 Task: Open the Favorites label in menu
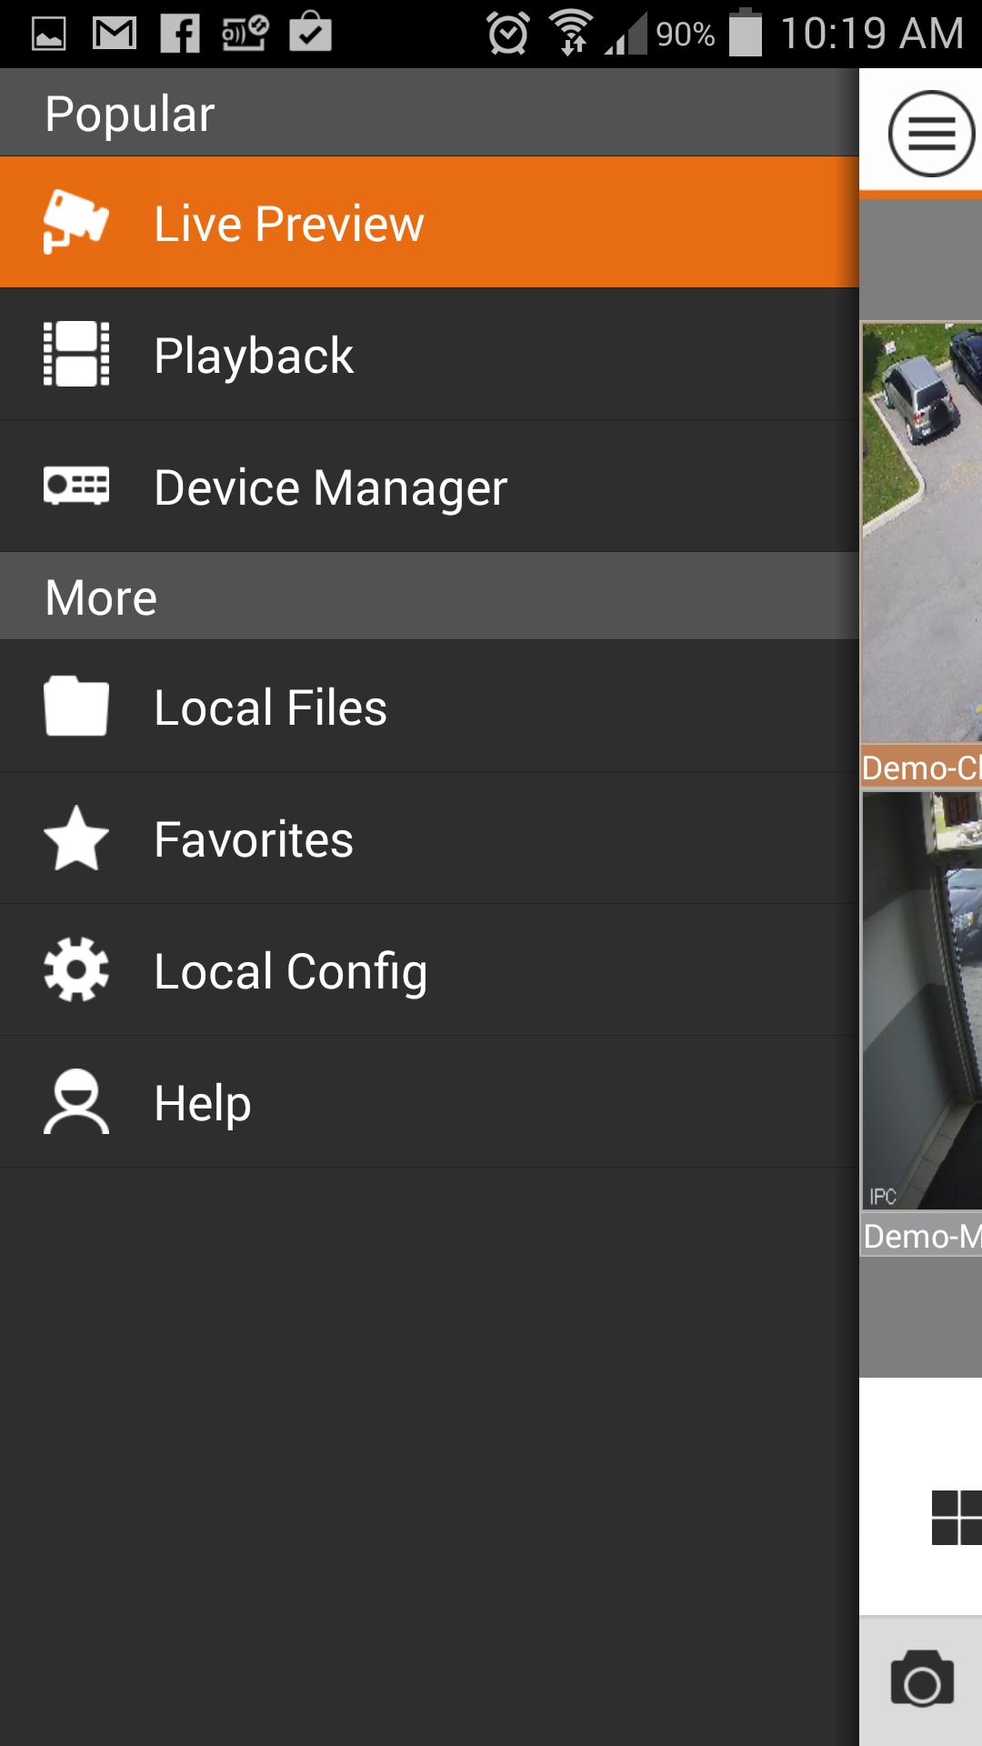(x=254, y=840)
